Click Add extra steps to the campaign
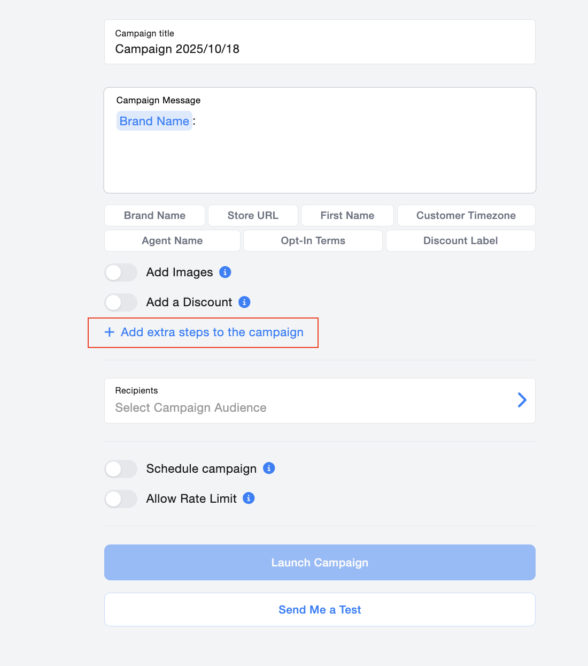Screen dimensions: 588x666 212,332
